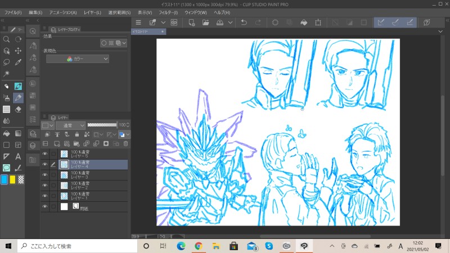Click the レイヤー 1 layer thumbnail

(64, 196)
